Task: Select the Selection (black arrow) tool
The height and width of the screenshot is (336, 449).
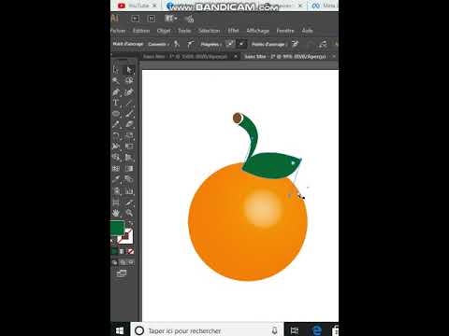Action: coord(116,69)
